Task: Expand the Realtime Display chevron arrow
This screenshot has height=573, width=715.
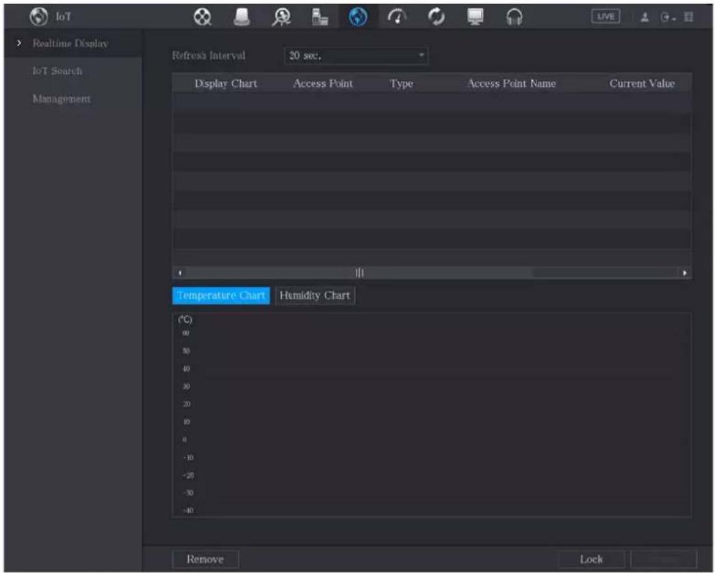Action: click(x=18, y=43)
